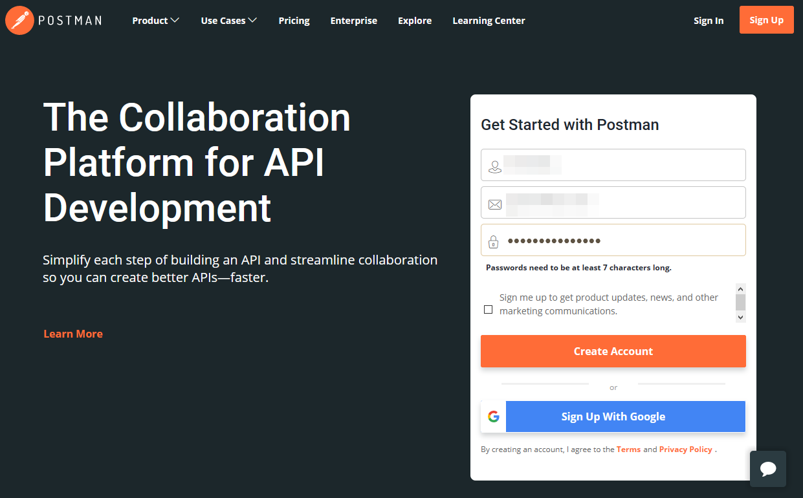Open the Pricing page
803x498 pixels.
[294, 21]
